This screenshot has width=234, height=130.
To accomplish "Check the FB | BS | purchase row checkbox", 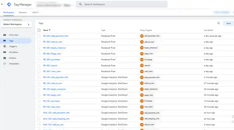I will tap(39, 59).
